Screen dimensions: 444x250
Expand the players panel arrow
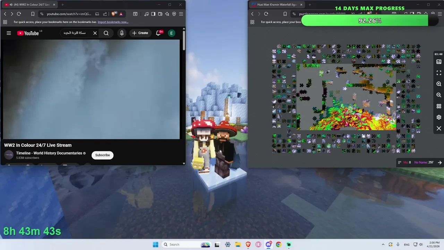click(x=439, y=162)
